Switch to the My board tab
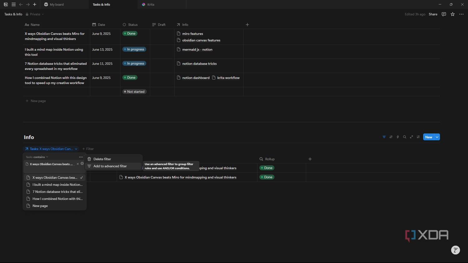 pos(64,4)
